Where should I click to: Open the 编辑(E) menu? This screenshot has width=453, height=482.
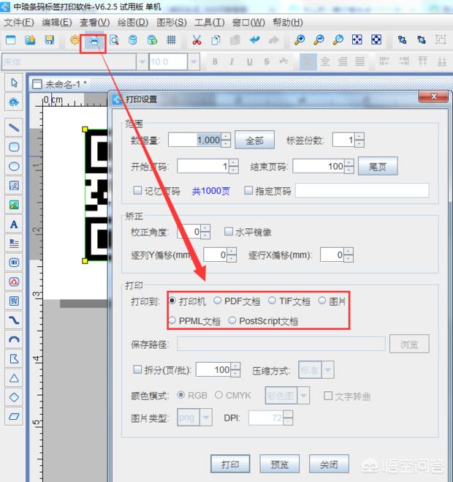(57, 23)
